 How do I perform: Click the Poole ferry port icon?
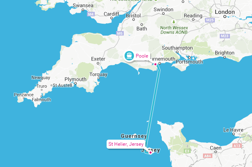(x=129, y=56)
